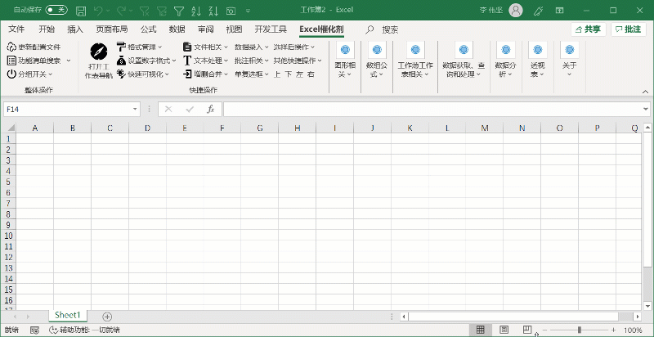Viewport: 654px width, 337px height.
Task: Select the Sheet1 tab
Action: [x=67, y=315]
